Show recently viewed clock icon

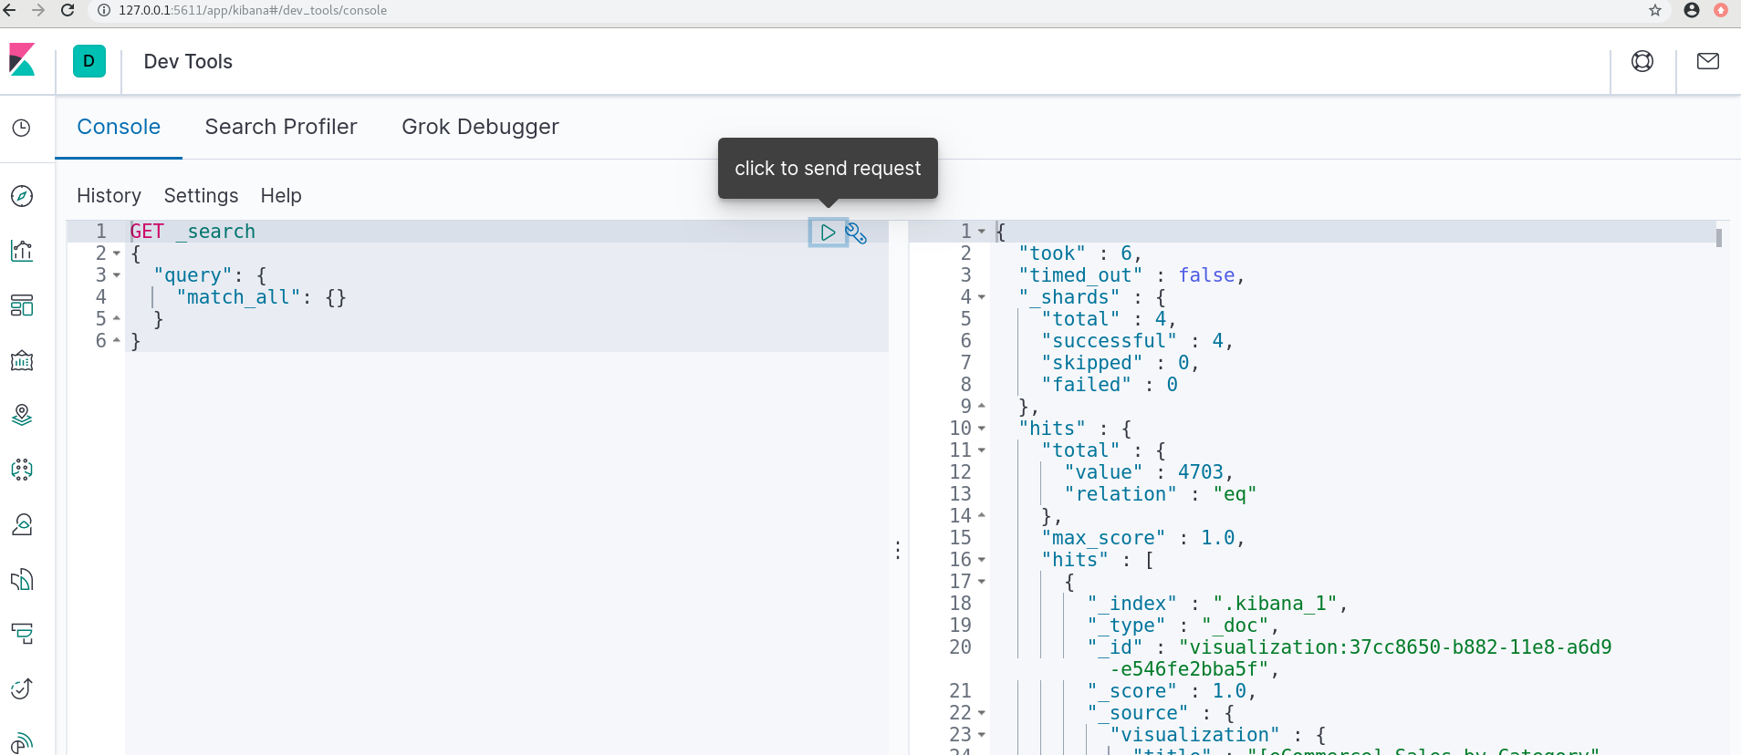(x=22, y=128)
